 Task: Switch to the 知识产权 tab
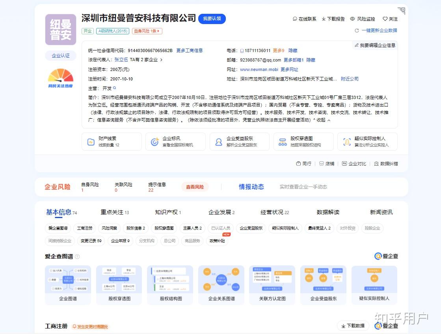[x=166, y=212]
